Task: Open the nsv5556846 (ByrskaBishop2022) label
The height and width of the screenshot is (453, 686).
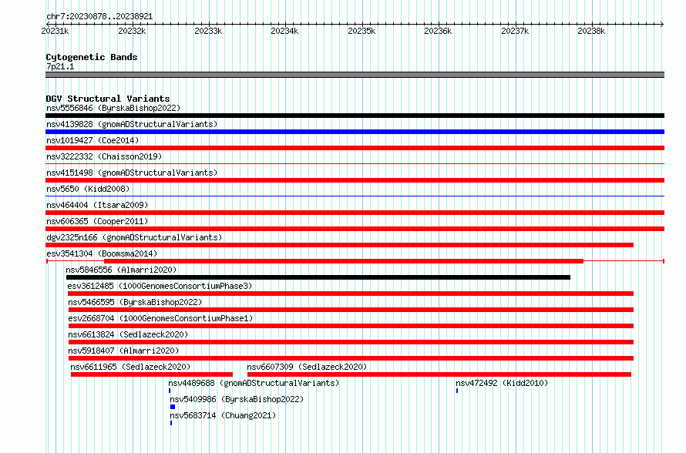Action: (113, 108)
